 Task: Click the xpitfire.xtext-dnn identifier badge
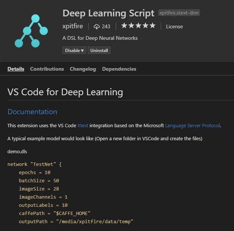click(x=179, y=13)
